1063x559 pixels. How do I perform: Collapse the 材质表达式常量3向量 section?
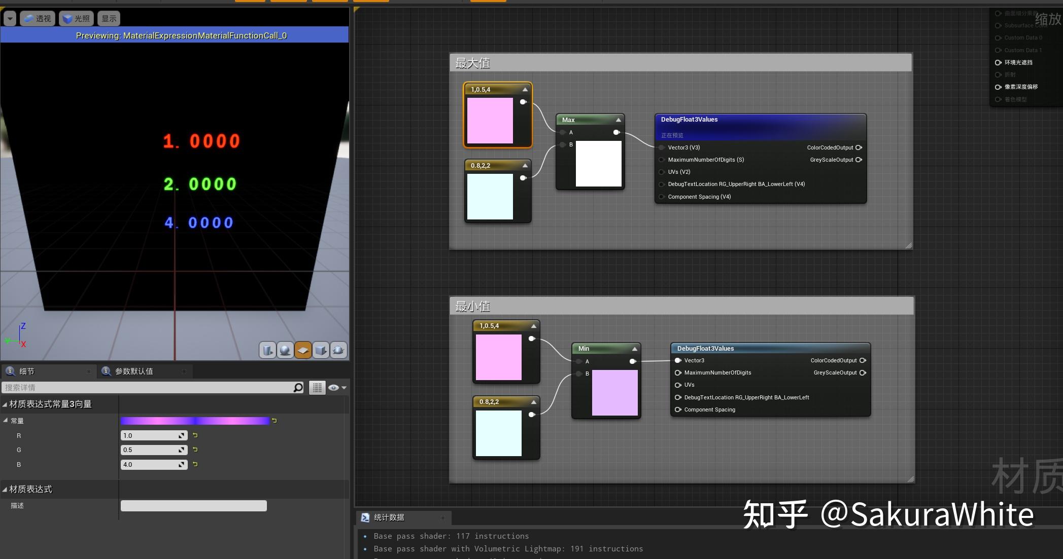click(x=4, y=404)
